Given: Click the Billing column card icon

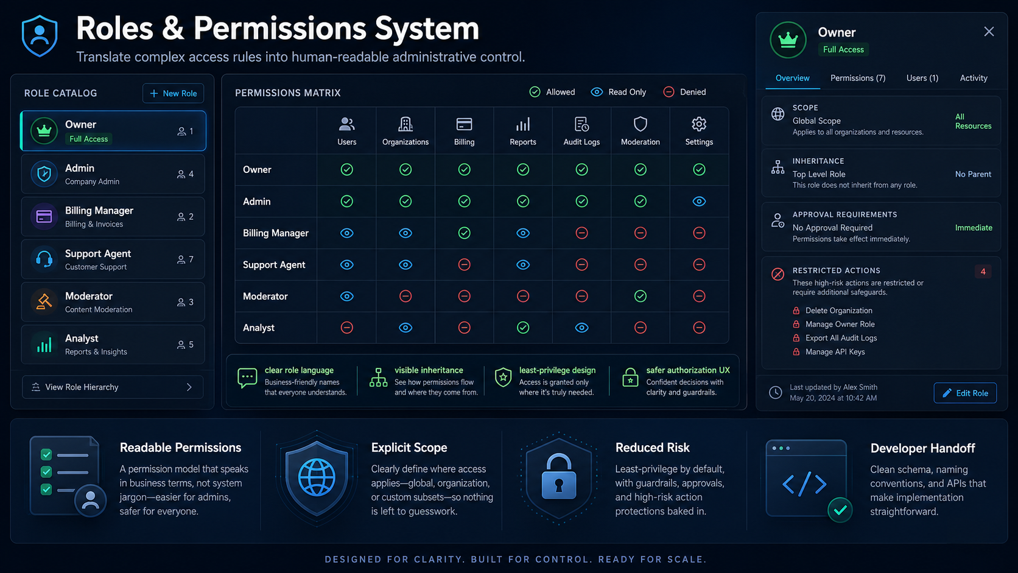Looking at the screenshot, I should tap(464, 124).
